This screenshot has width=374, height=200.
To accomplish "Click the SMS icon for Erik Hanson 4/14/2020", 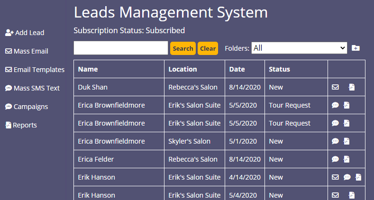I will tap(347, 177).
